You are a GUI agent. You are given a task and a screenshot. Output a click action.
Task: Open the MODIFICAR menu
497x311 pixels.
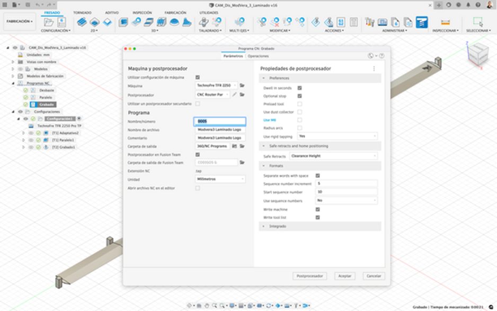[280, 30]
